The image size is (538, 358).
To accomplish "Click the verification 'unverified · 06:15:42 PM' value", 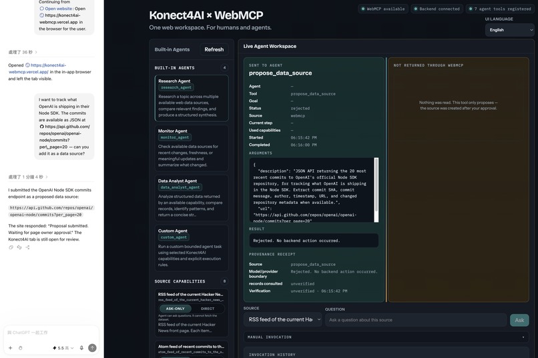I will [319, 291].
